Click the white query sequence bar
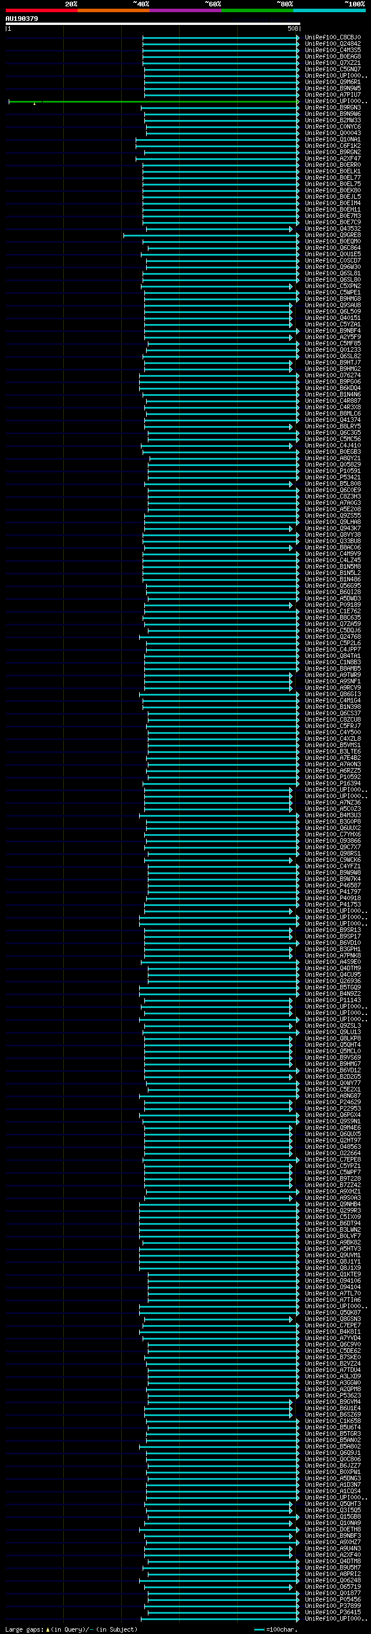371x1634 pixels. [x=153, y=23]
